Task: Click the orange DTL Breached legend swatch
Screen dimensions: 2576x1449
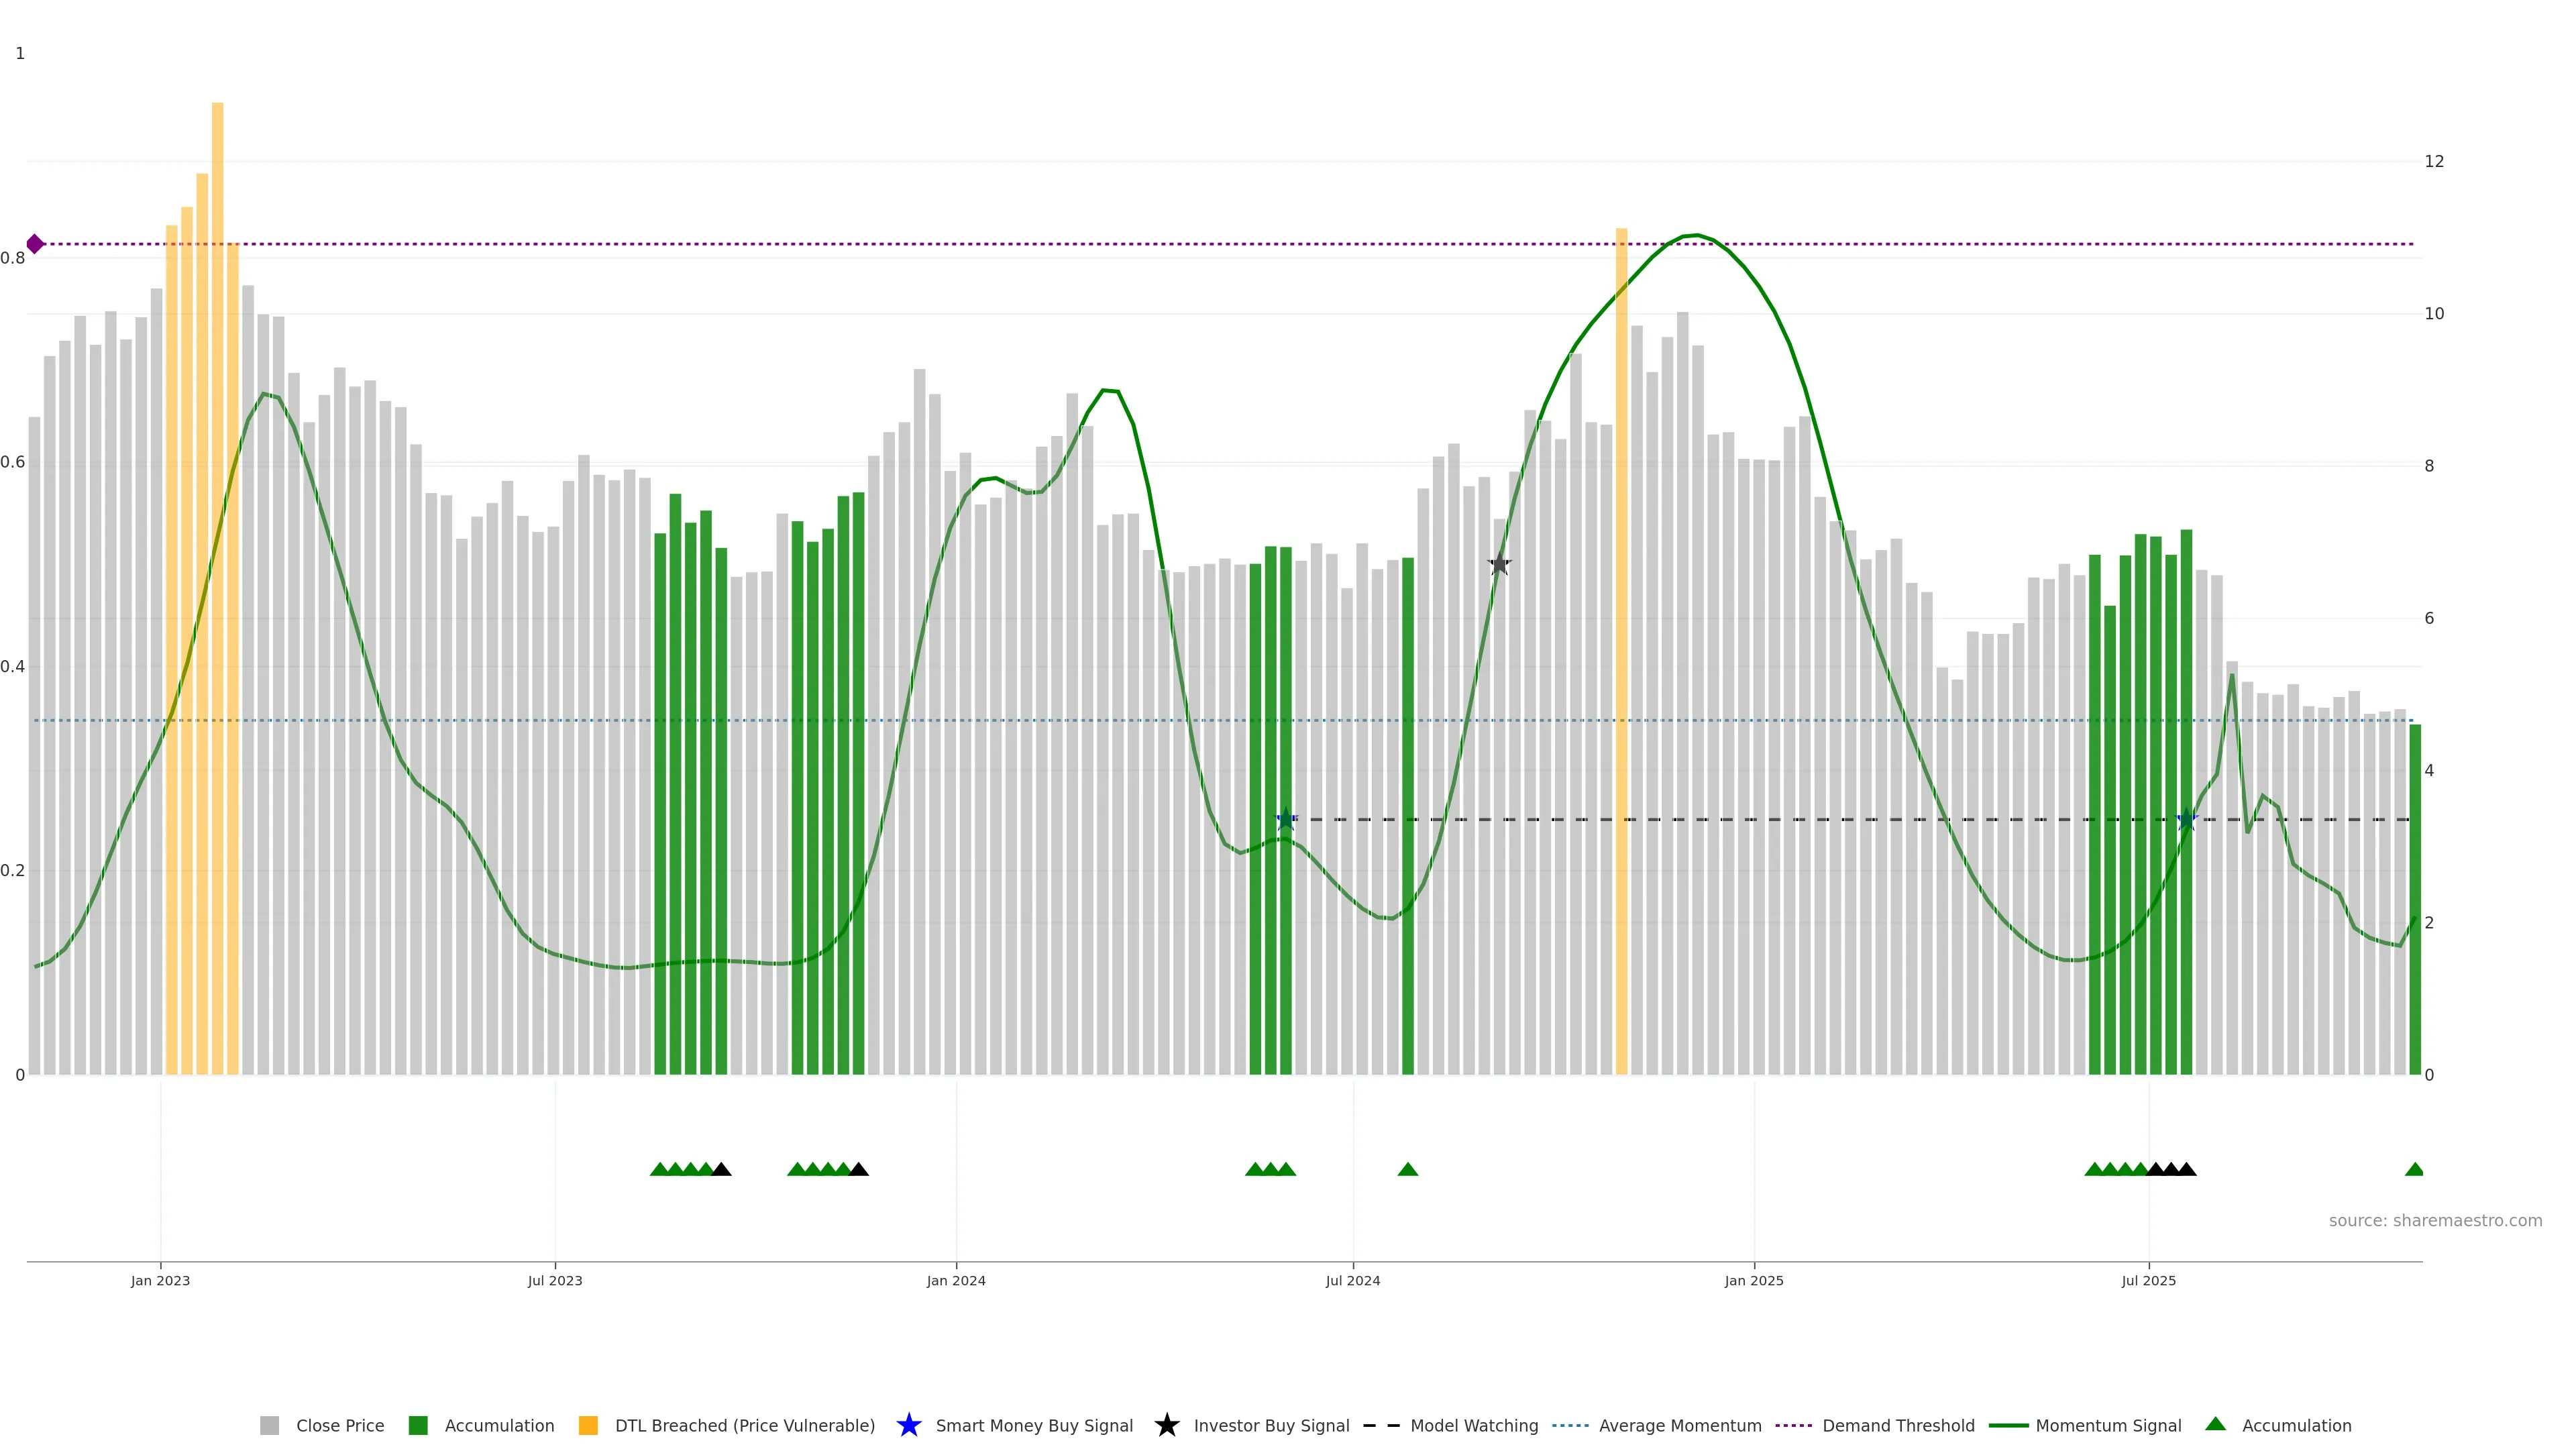Action: click(588, 1426)
